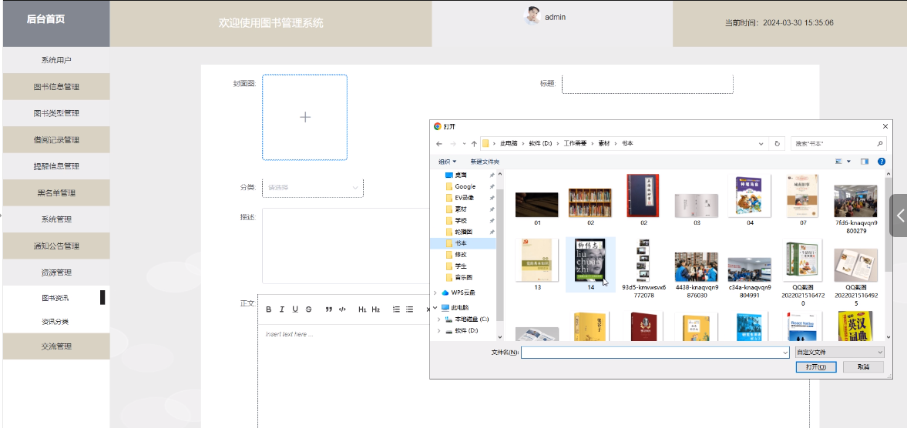Expand the 软件 (D:) tree node
Image resolution: width=907 pixels, height=428 pixels.
tap(439, 331)
